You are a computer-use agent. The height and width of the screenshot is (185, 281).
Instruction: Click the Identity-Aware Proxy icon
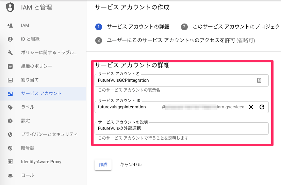[x=10, y=162]
